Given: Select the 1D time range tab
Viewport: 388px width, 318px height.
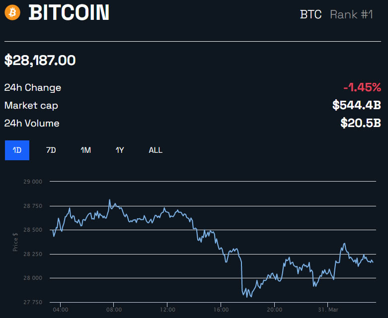Looking at the screenshot, I should 17,150.
